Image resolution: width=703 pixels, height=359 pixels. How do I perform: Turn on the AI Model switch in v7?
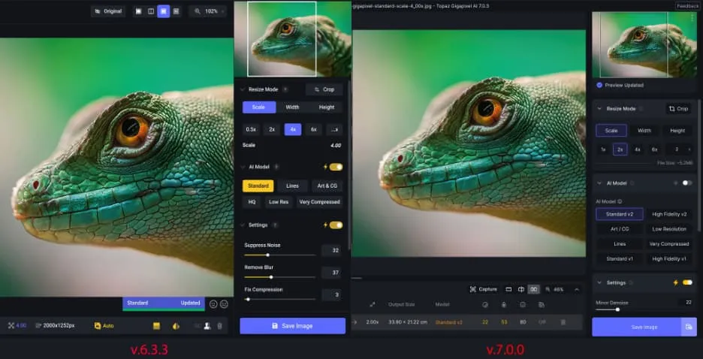tap(686, 183)
